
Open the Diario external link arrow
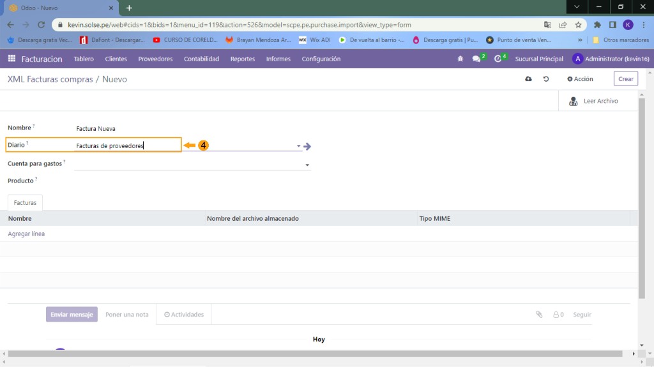click(x=307, y=146)
